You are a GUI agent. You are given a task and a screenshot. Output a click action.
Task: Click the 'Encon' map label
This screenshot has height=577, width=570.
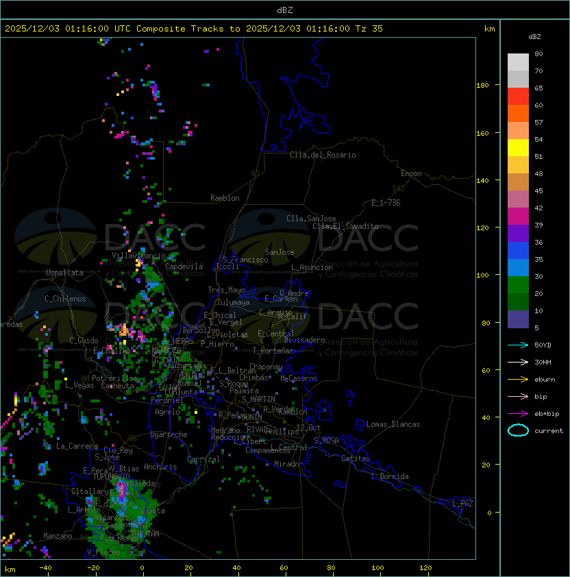(x=411, y=173)
